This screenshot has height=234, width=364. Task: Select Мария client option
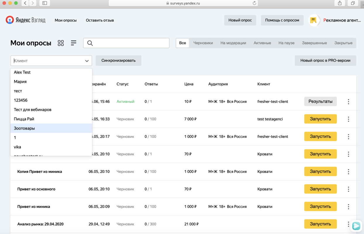tap(51, 82)
